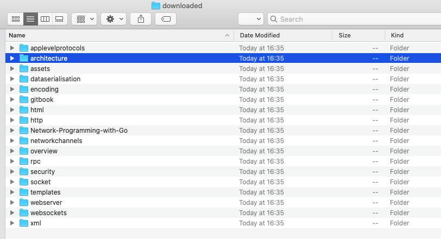Switch to gallery view in Finder

[x=60, y=19]
